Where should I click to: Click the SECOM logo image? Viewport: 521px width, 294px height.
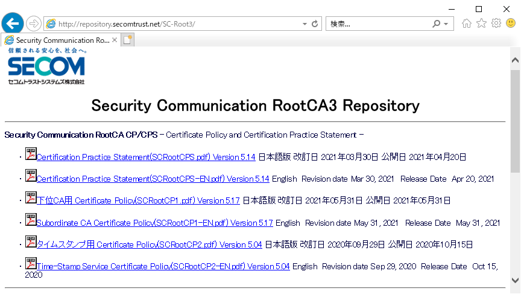[46, 67]
